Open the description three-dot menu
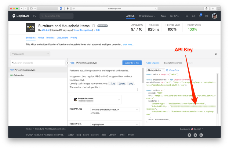The image size is (229, 149). (x=138, y=89)
